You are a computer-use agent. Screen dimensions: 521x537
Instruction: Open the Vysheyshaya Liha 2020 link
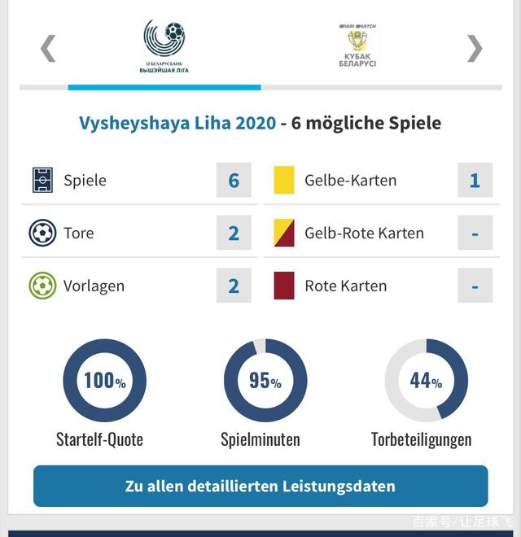177,123
